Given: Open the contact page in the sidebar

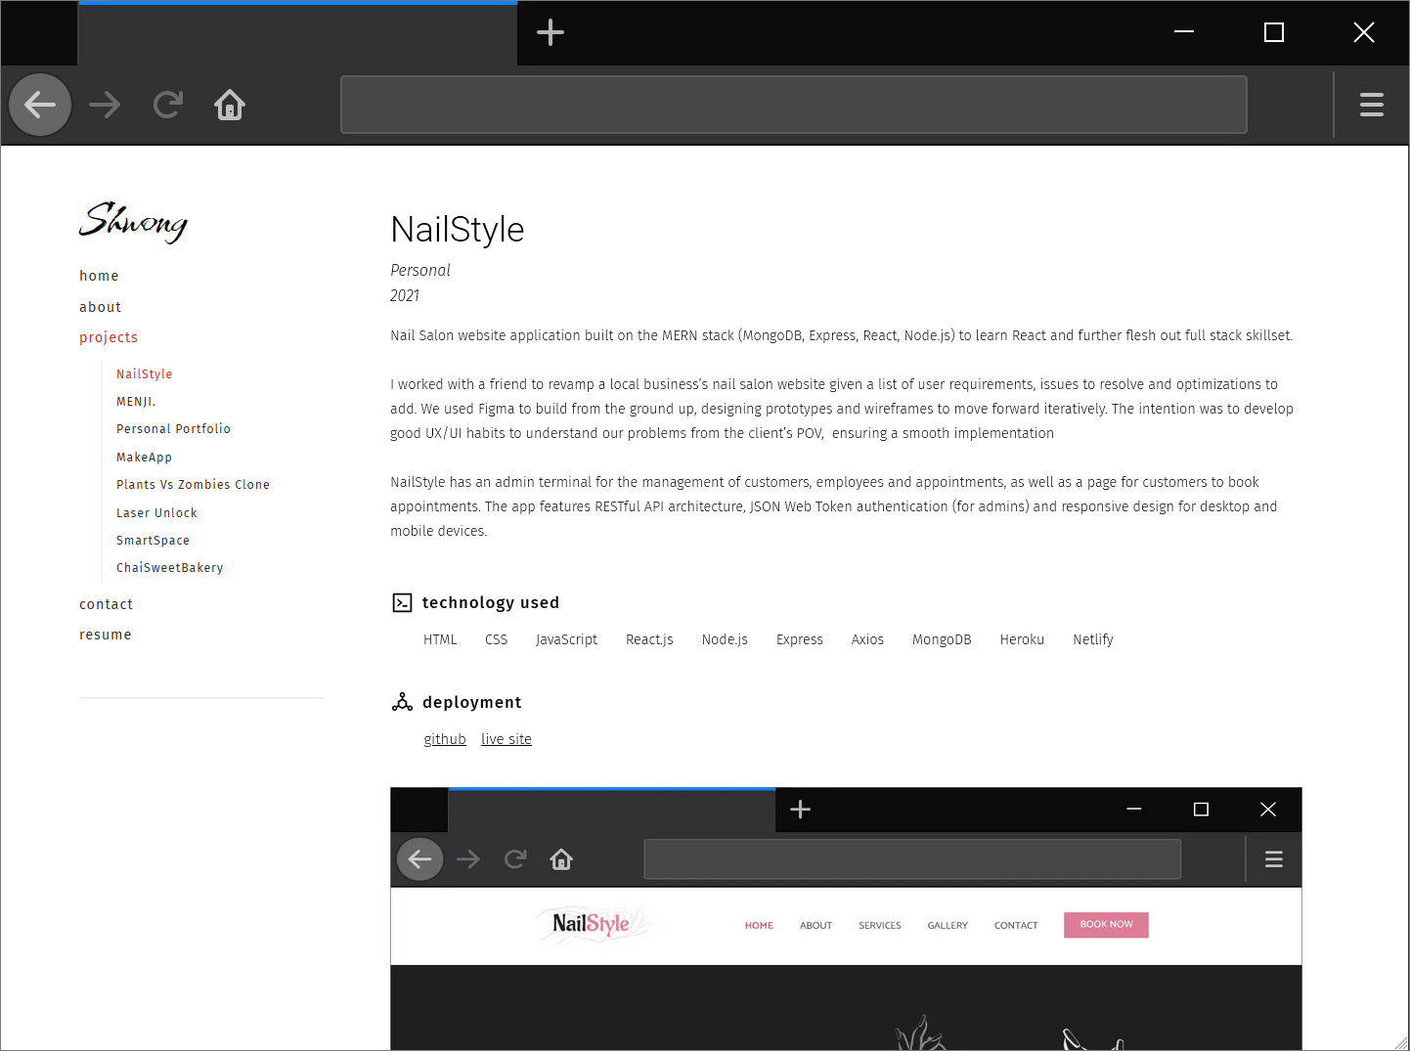Looking at the screenshot, I should 107,604.
